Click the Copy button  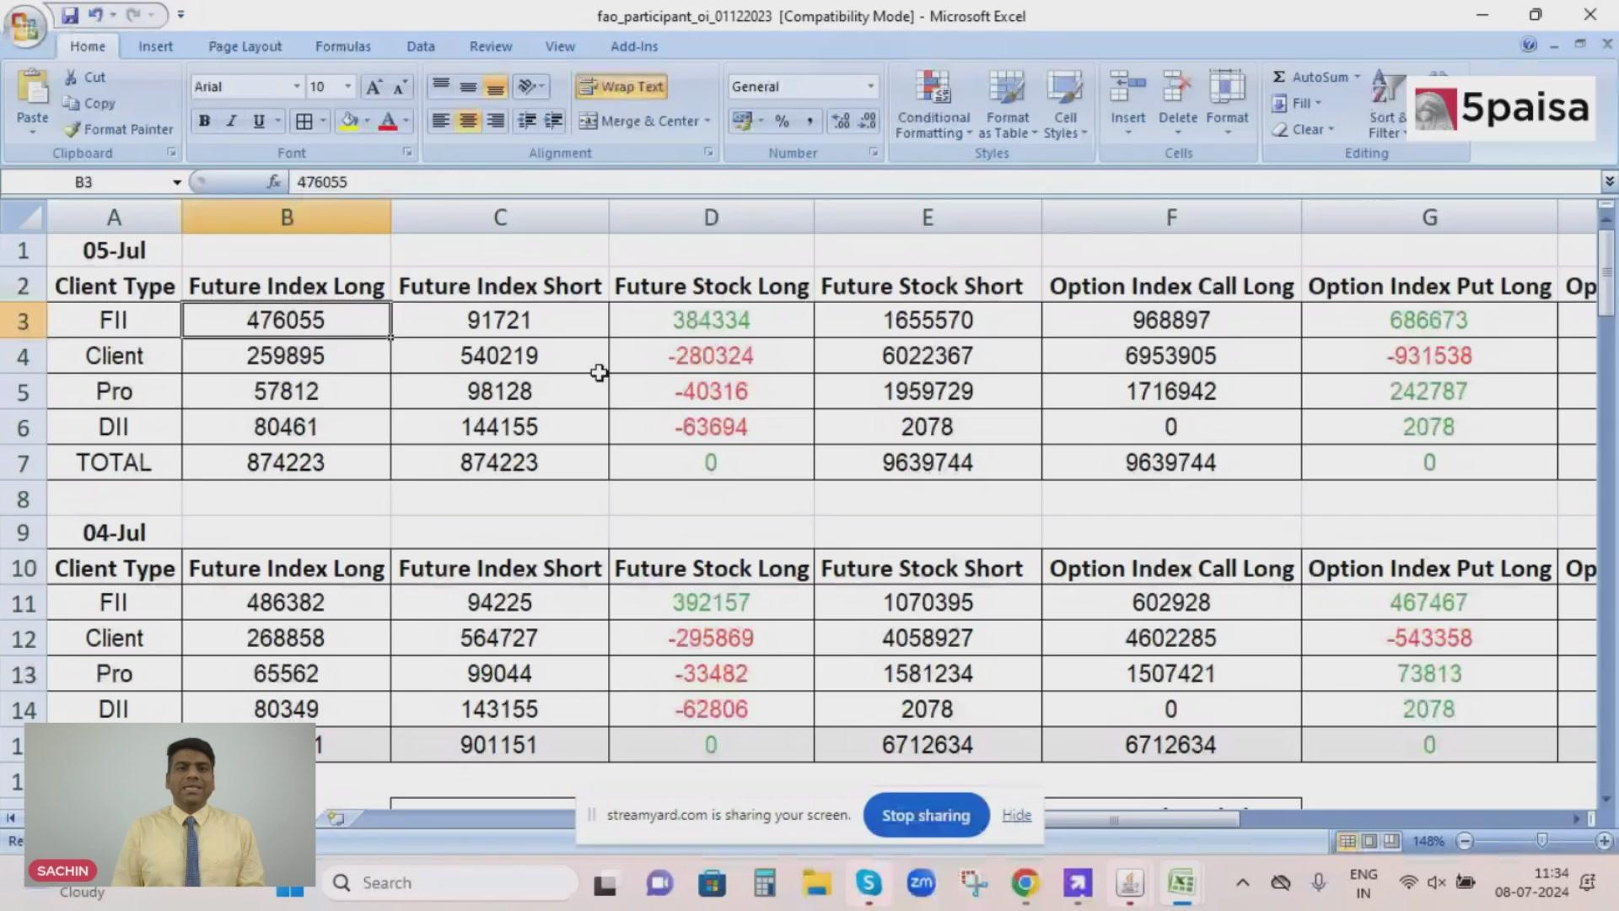click(x=89, y=103)
